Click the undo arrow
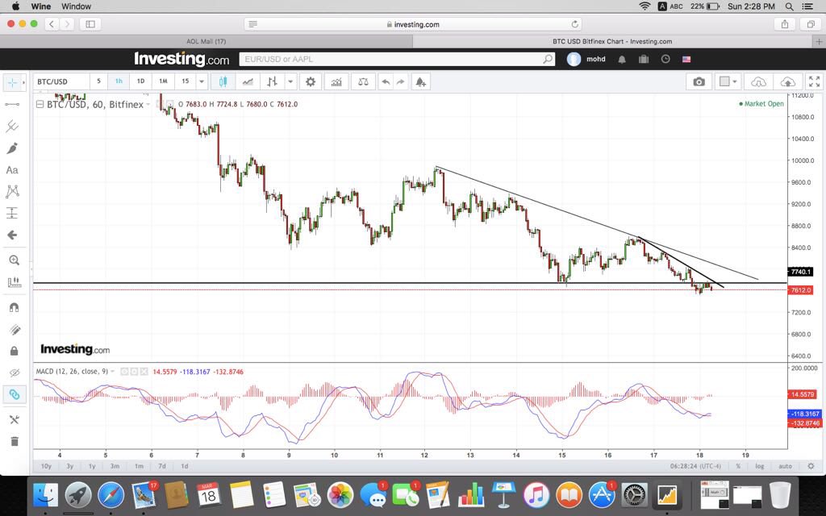Viewport: 826px width, 516px height. point(386,81)
